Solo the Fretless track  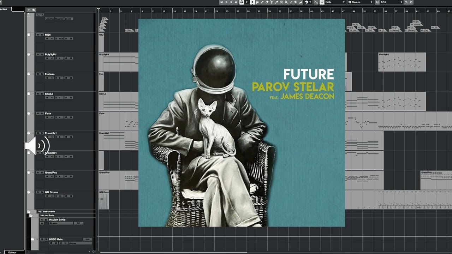42,74
